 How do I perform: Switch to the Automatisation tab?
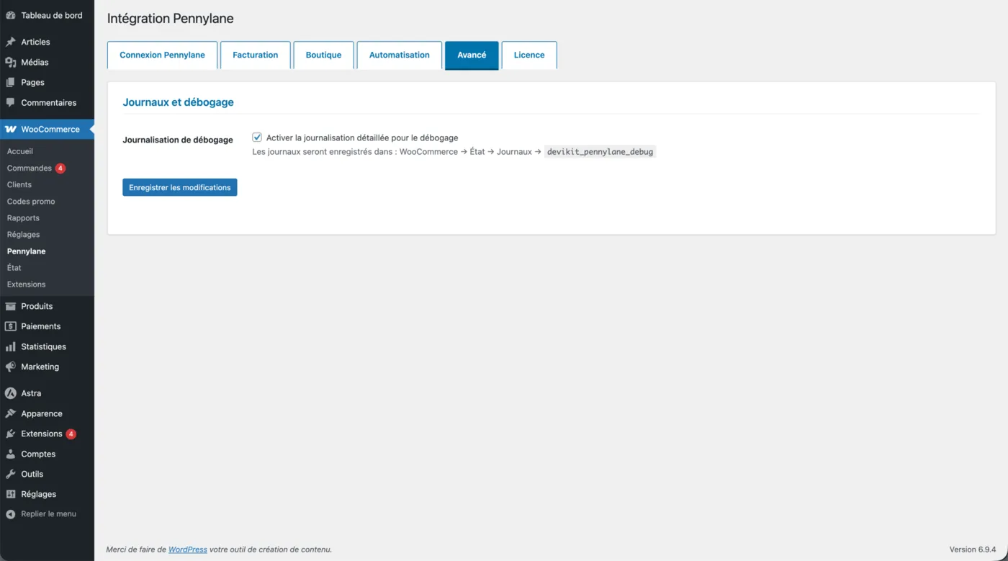(400, 55)
